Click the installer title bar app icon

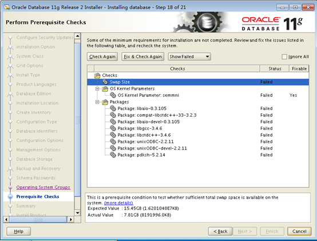pos(7,7)
